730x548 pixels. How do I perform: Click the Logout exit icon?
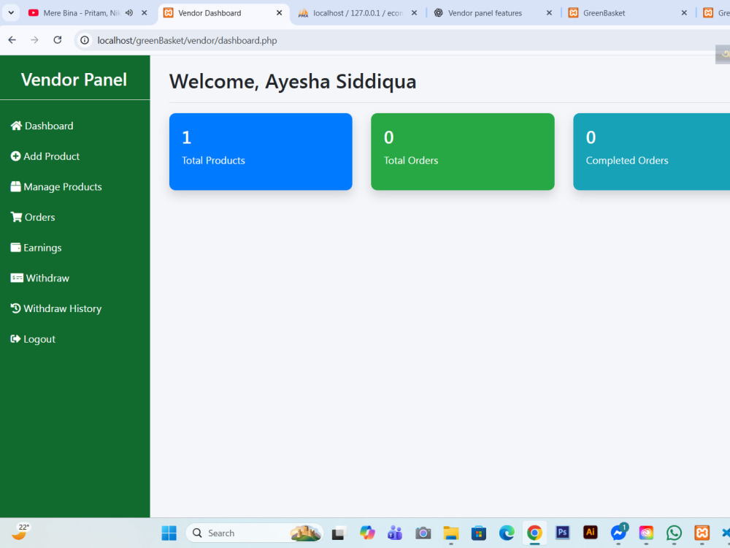[x=15, y=339]
